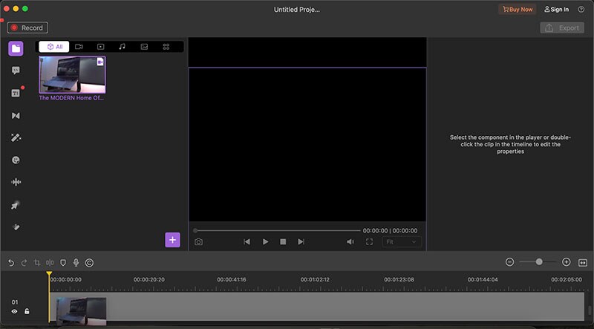
Task: Open the Annotations speech-bubble panel
Action: (x=16, y=71)
